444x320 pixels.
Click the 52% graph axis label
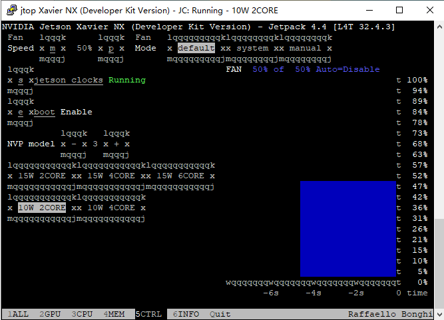coord(420,176)
